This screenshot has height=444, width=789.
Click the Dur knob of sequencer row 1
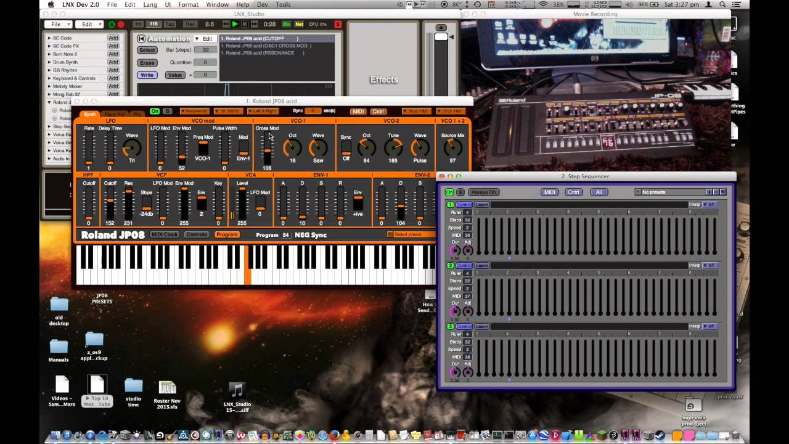click(456, 250)
